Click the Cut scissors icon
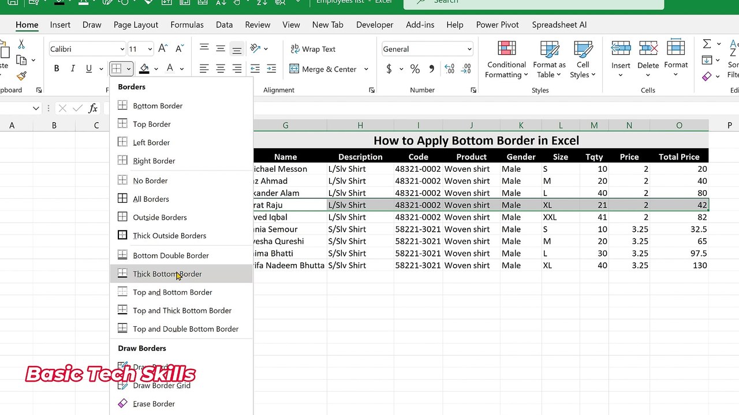The image size is (739, 415). (21, 44)
